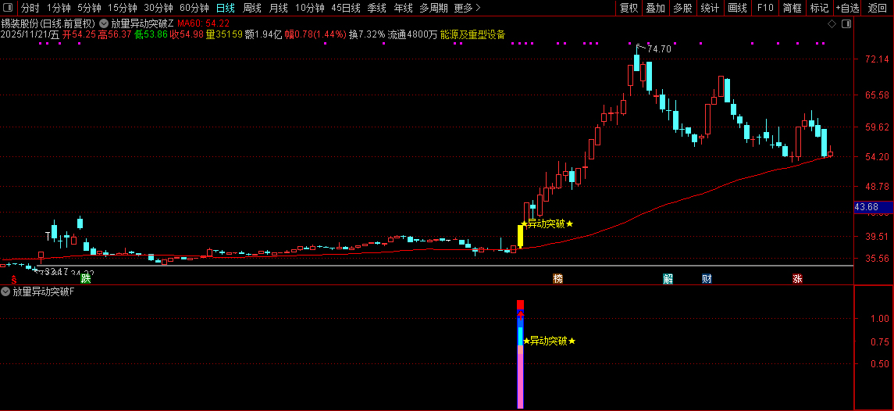This screenshot has height=411, width=894.
Task: Click the diamond marker icon above chart
Action: (x=832, y=23)
